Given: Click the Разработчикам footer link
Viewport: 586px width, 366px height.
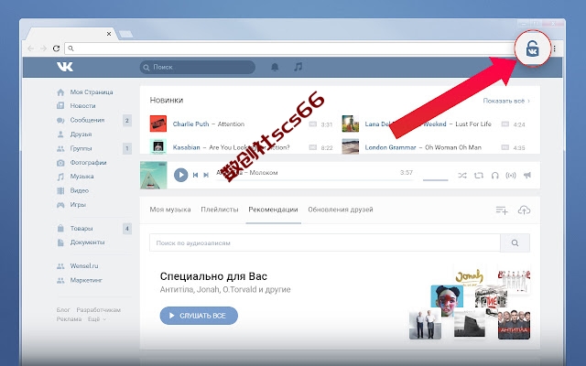Looking at the screenshot, I should tap(98, 310).
